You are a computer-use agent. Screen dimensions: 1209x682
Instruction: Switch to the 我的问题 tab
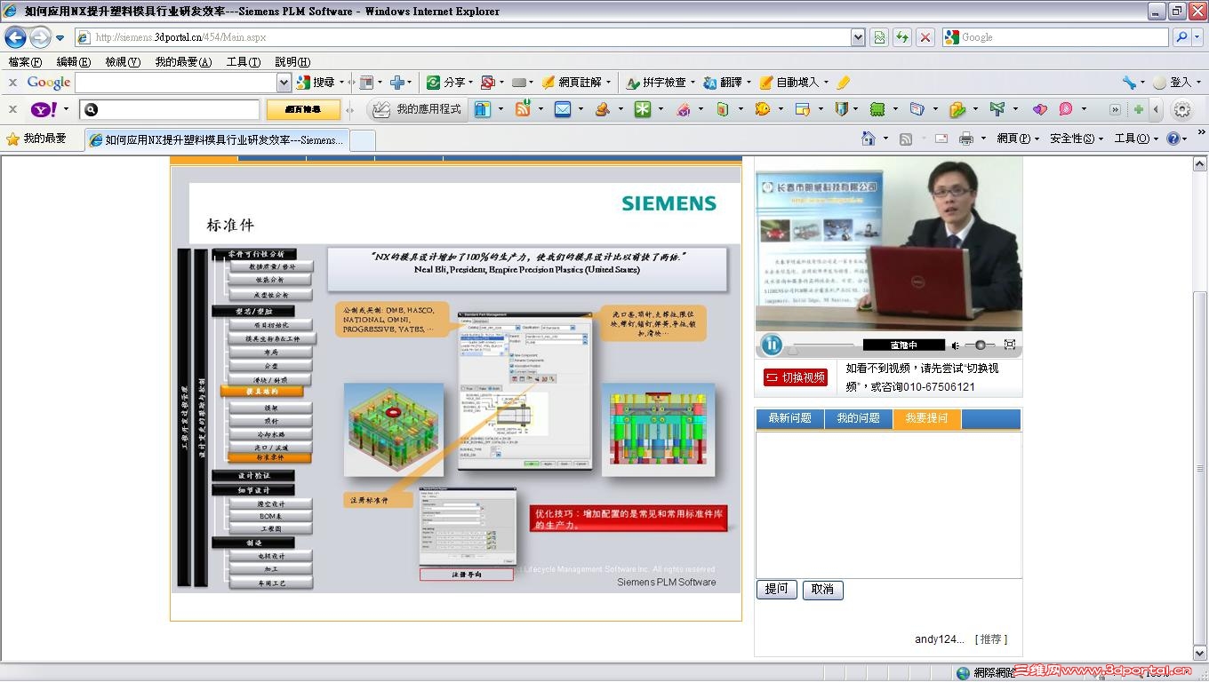(859, 418)
